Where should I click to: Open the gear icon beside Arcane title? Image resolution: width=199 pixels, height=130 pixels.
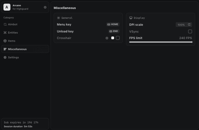[45, 7]
